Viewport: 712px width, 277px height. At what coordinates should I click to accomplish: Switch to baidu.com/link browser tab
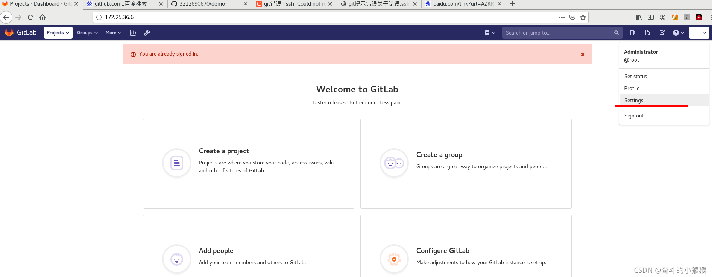pyautogui.click(x=463, y=4)
